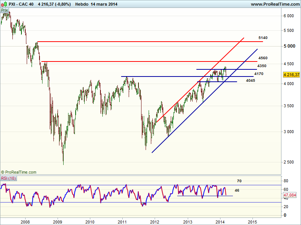This screenshot has height=225, width=301.
Task: Click the RSI 46 support annotation
Action: 237,190
